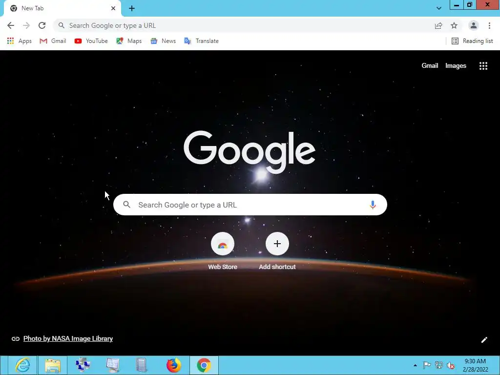The width and height of the screenshot is (500, 375).
Task: Open the Images link
Action: (x=456, y=66)
